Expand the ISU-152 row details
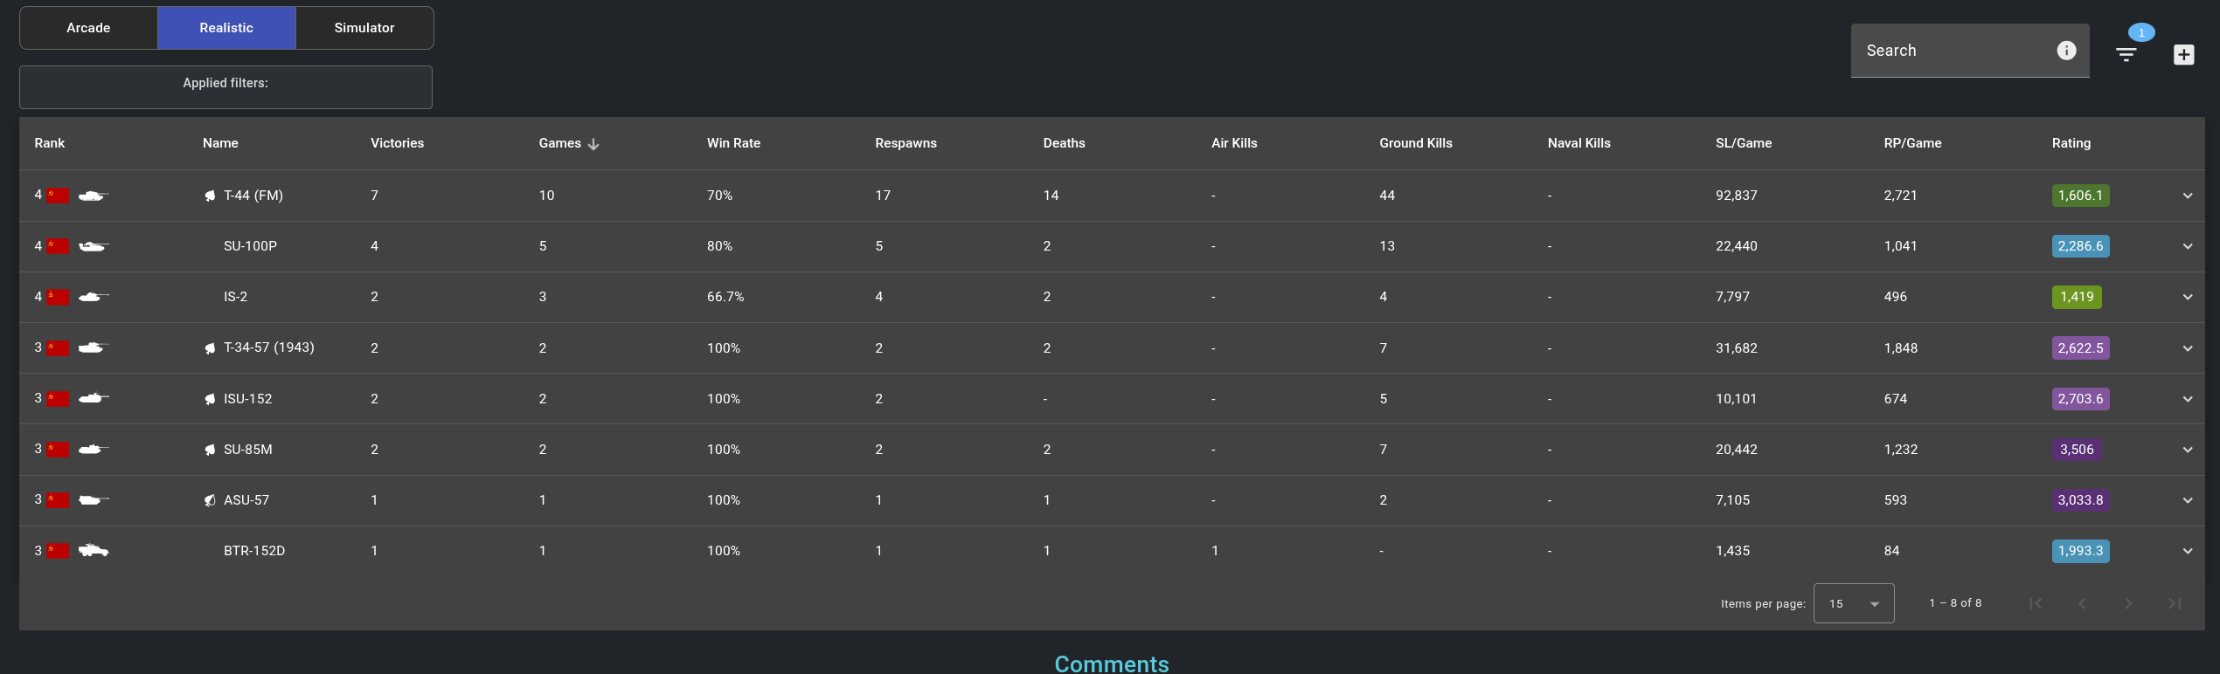The image size is (2220, 674). (2188, 399)
